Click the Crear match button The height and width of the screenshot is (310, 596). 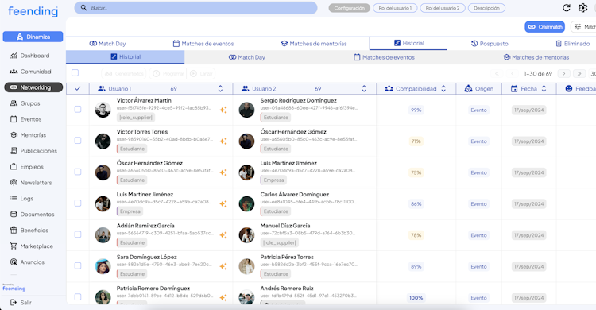[x=544, y=27]
